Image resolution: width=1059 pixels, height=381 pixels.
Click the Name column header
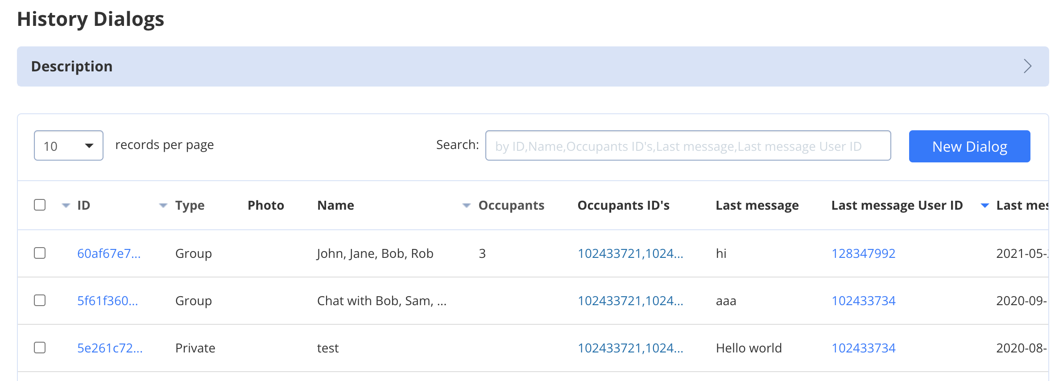point(335,205)
